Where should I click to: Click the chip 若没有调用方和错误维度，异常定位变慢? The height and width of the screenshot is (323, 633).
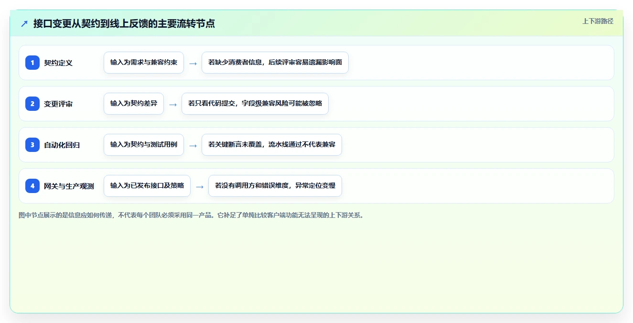pos(275,186)
